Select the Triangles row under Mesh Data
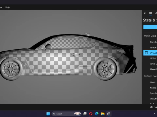 click(150, 42)
